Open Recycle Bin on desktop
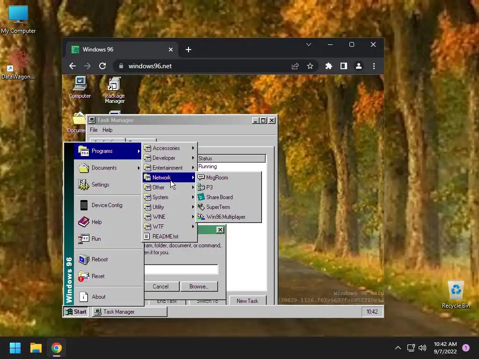 [x=456, y=294]
